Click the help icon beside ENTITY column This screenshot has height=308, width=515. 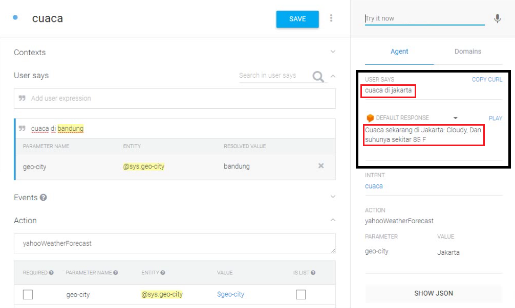pos(163,273)
